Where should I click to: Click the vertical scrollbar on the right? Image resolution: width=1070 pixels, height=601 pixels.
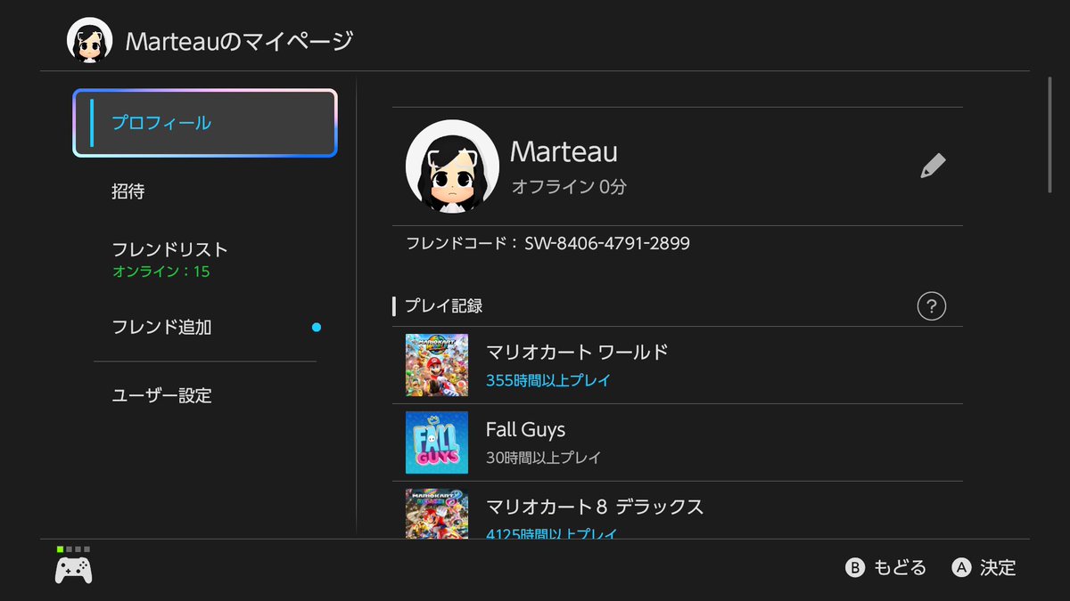pyautogui.click(x=1049, y=134)
